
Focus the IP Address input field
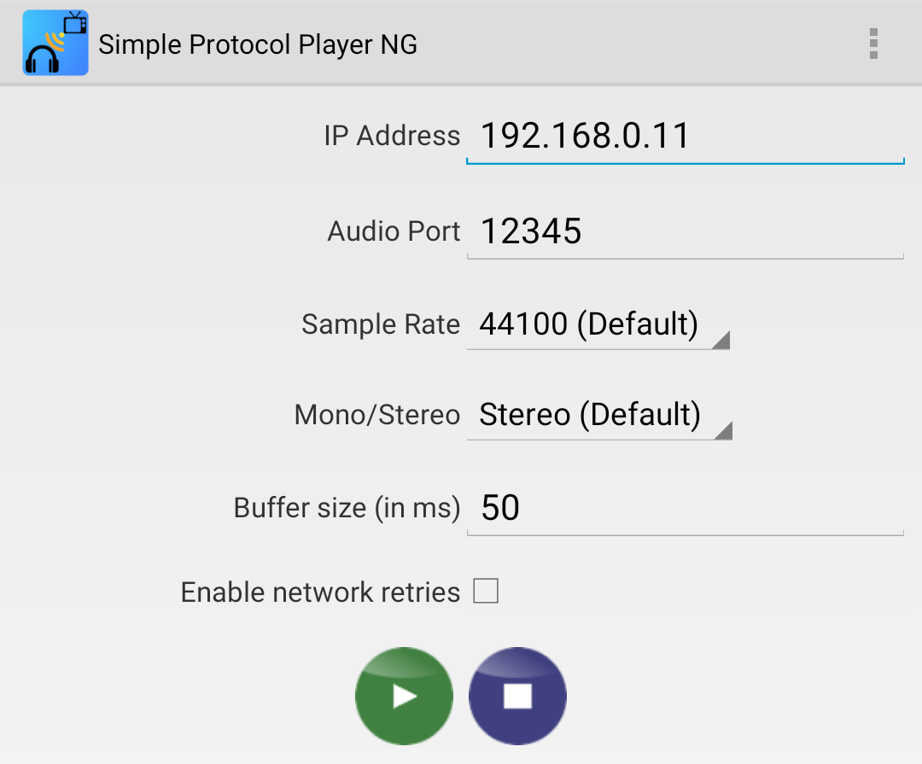coord(685,137)
